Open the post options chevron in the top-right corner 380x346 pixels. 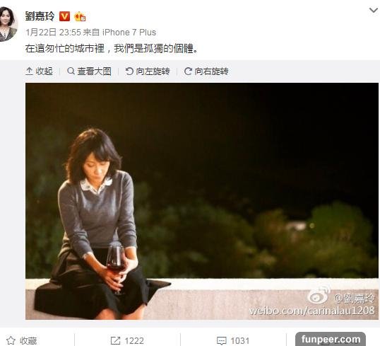click(x=373, y=11)
